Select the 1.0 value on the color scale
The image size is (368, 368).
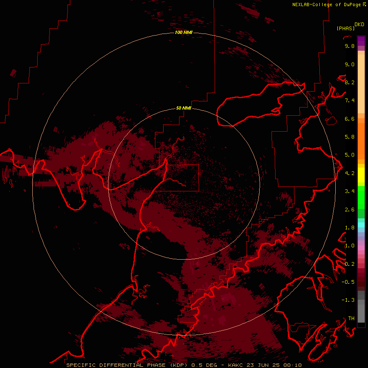click(x=350, y=246)
